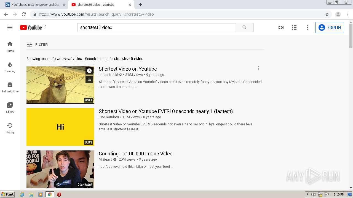Visit MrBeast channel
The width and height of the screenshot is (353, 198).
(x=105, y=159)
